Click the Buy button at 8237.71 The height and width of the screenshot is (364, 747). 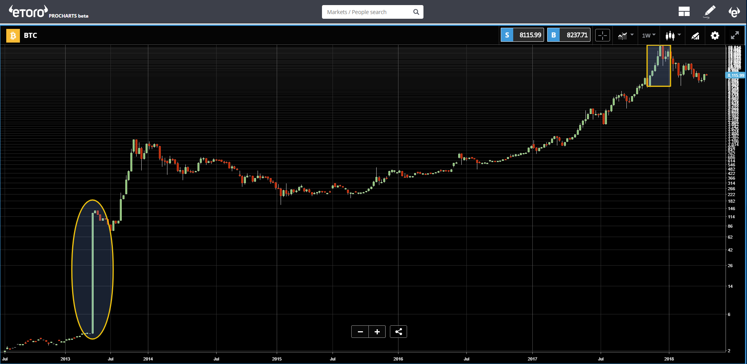pos(569,35)
